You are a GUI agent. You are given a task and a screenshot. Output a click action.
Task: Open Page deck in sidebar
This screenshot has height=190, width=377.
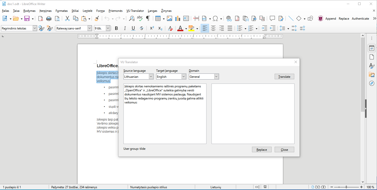point(372,57)
